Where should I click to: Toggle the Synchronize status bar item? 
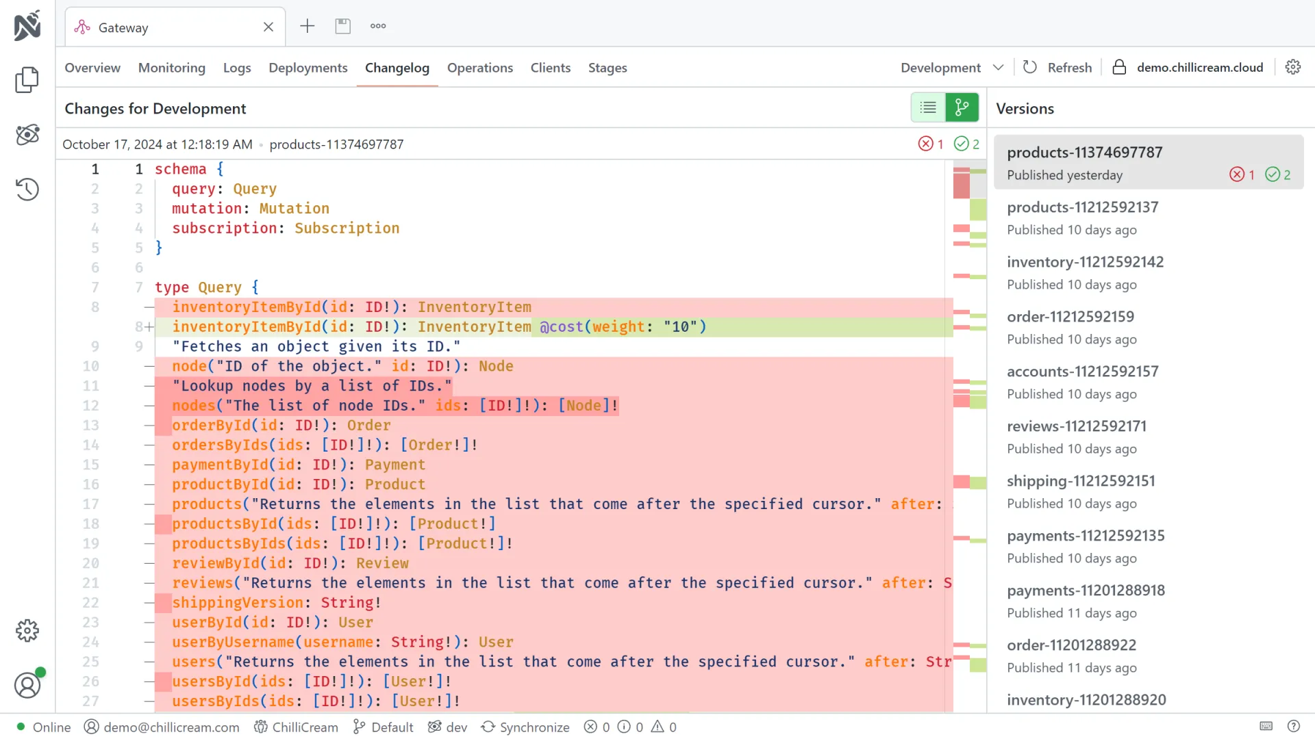coord(525,727)
